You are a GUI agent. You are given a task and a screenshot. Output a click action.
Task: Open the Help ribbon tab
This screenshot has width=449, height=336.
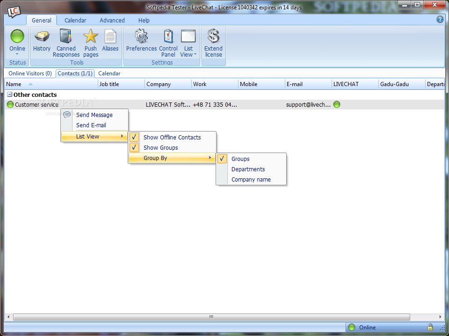(144, 20)
